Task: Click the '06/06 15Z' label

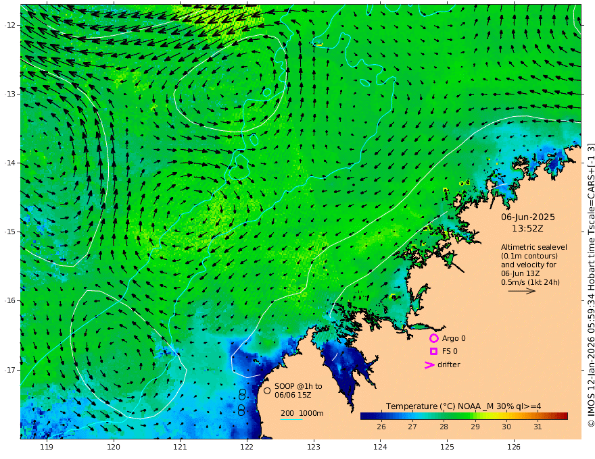Action: [x=293, y=395]
